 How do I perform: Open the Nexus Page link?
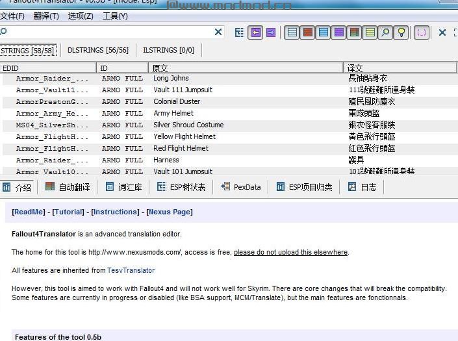(170, 212)
